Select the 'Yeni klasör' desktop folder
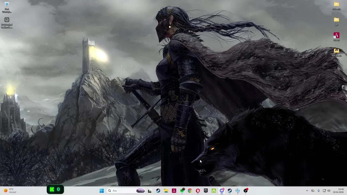 336,52
